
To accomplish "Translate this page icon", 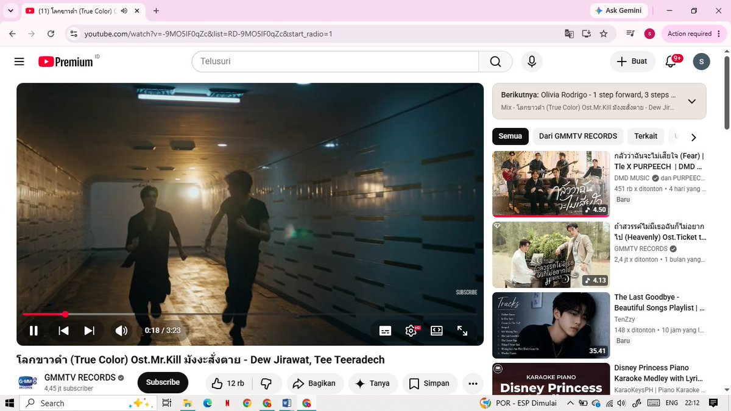I will (x=569, y=34).
